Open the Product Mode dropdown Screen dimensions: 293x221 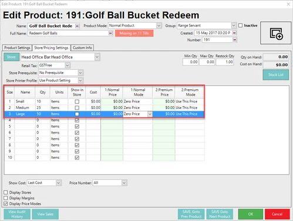(159, 26)
